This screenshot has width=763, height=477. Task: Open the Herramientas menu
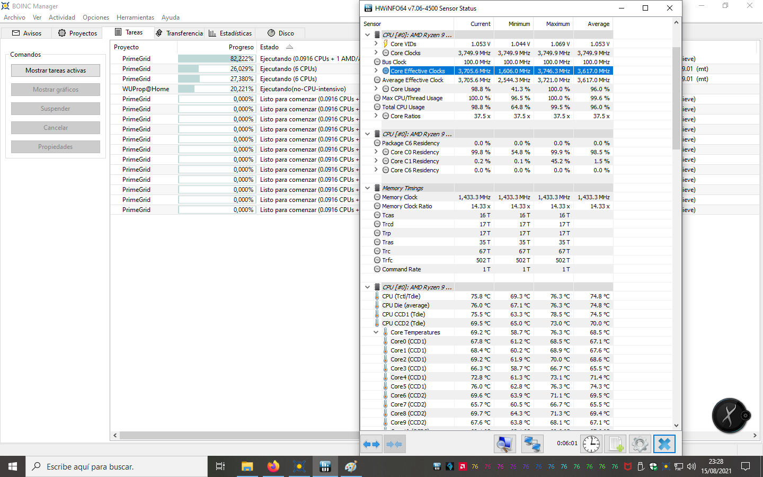(x=135, y=17)
